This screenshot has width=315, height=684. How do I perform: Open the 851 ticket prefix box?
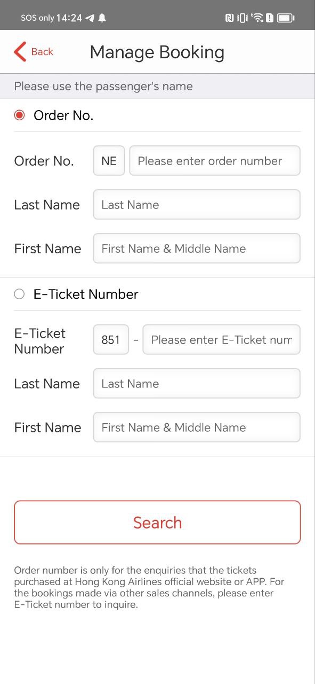(x=111, y=340)
